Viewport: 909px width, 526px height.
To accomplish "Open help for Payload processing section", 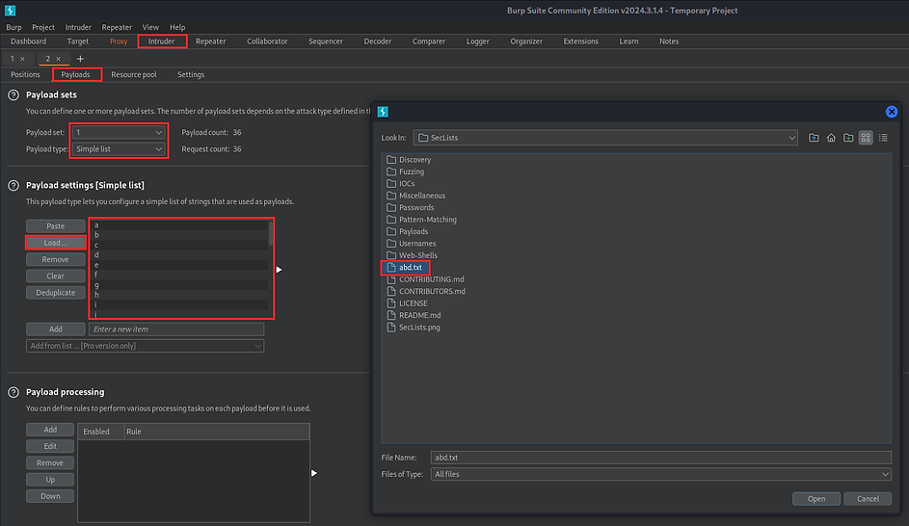I will [x=13, y=392].
